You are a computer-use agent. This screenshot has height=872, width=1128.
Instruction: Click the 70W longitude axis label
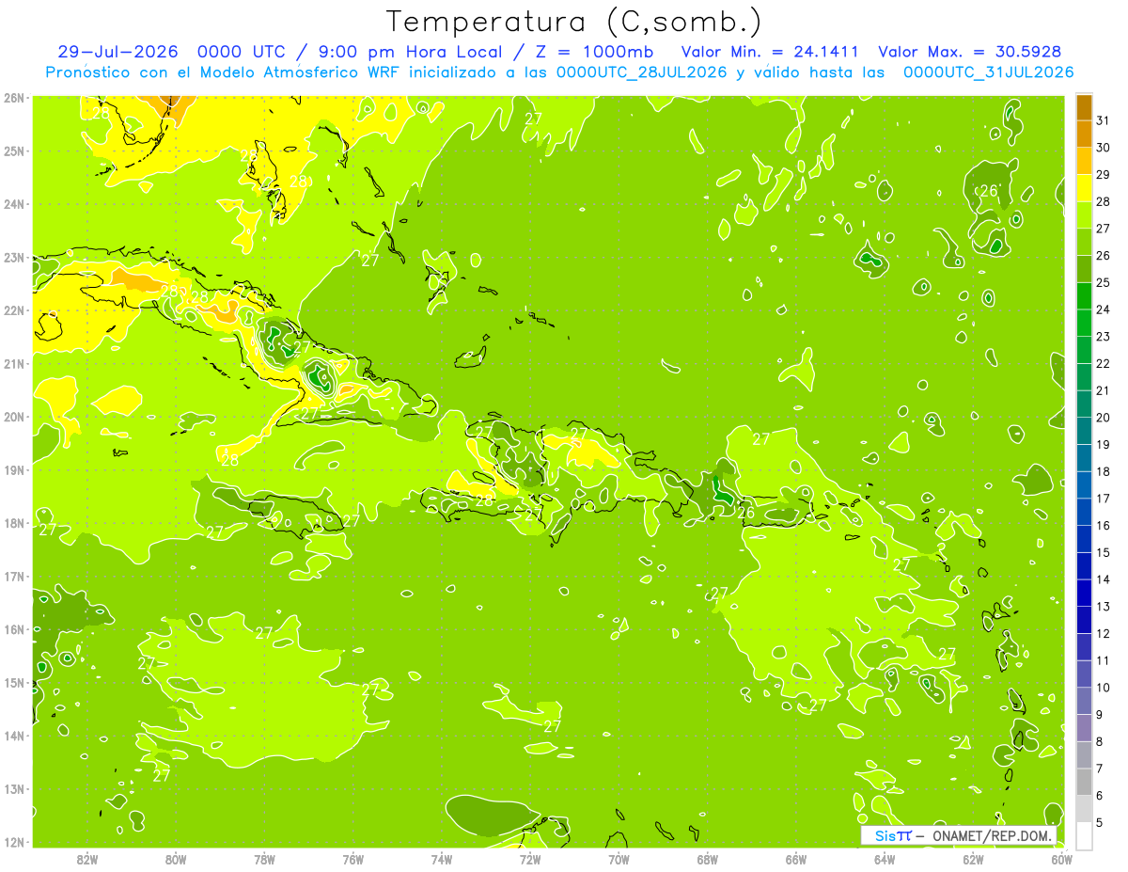point(619,859)
